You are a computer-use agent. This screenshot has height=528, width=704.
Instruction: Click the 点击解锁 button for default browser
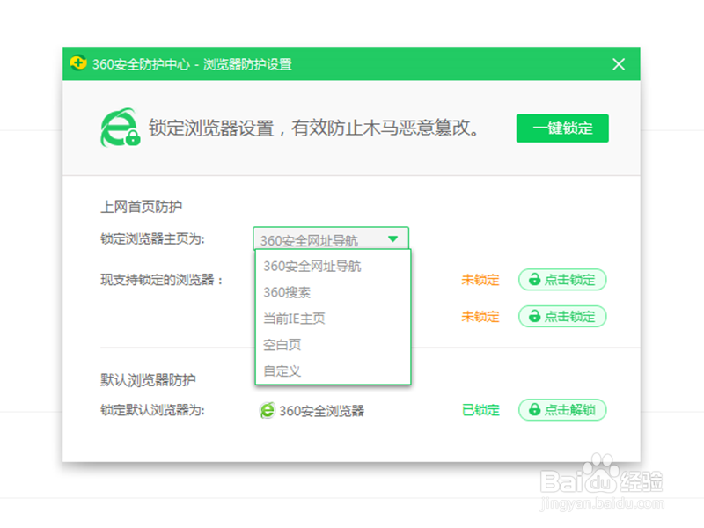[x=562, y=410]
